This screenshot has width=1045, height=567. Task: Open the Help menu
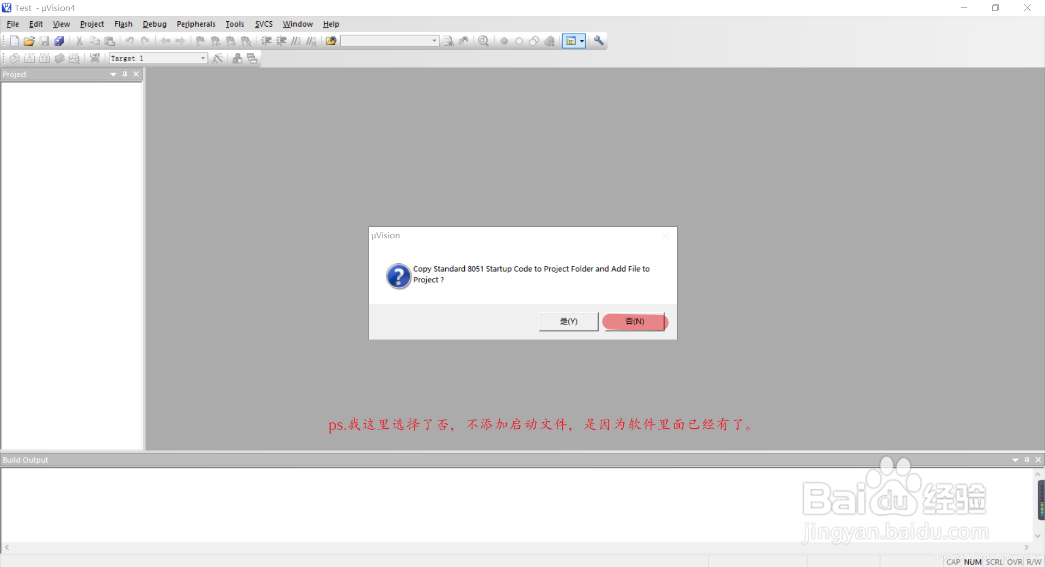331,24
